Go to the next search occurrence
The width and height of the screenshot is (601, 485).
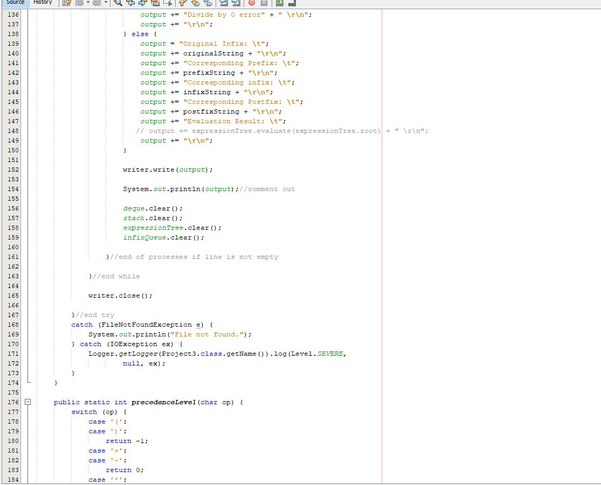(143, 3)
